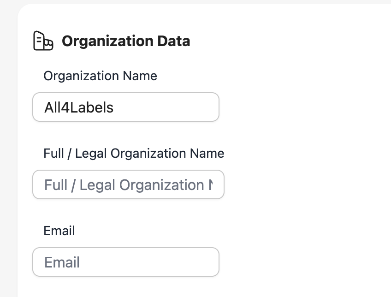Click the label above the Email textbox
This screenshot has height=297, width=391.
(59, 231)
